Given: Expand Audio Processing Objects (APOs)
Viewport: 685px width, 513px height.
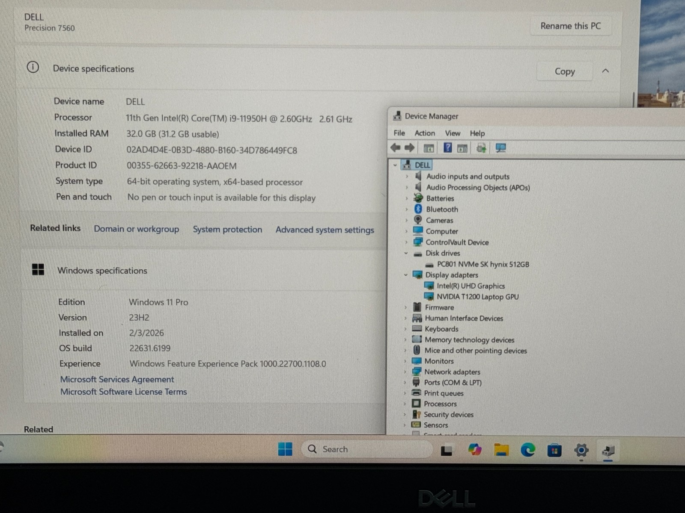Looking at the screenshot, I should point(407,187).
